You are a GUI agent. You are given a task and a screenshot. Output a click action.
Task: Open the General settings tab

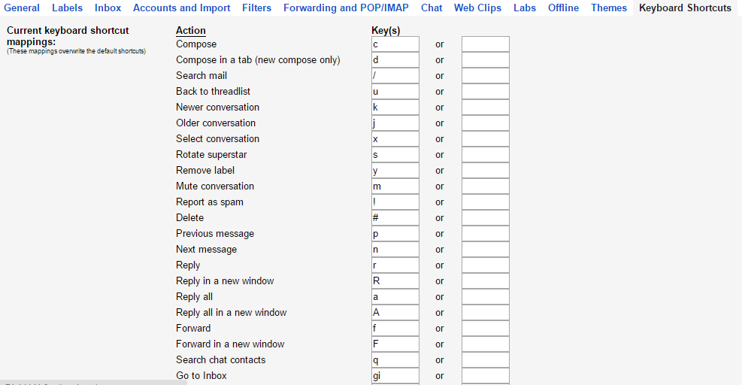22,8
